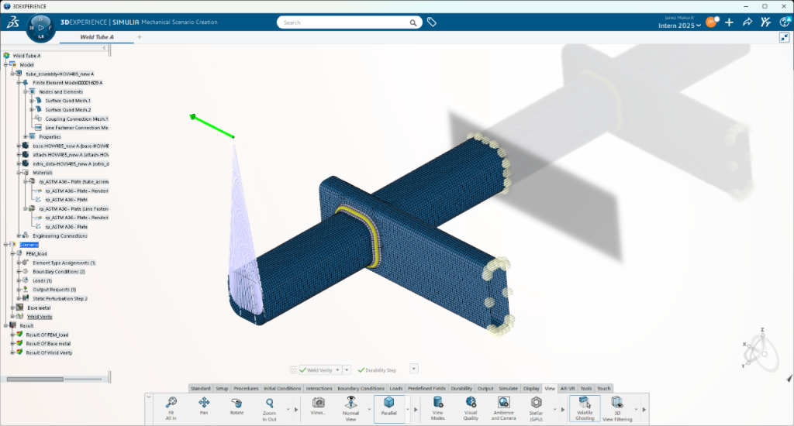Click the search magnifier icon
The height and width of the screenshot is (426, 794).
click(x=413, y=22)
